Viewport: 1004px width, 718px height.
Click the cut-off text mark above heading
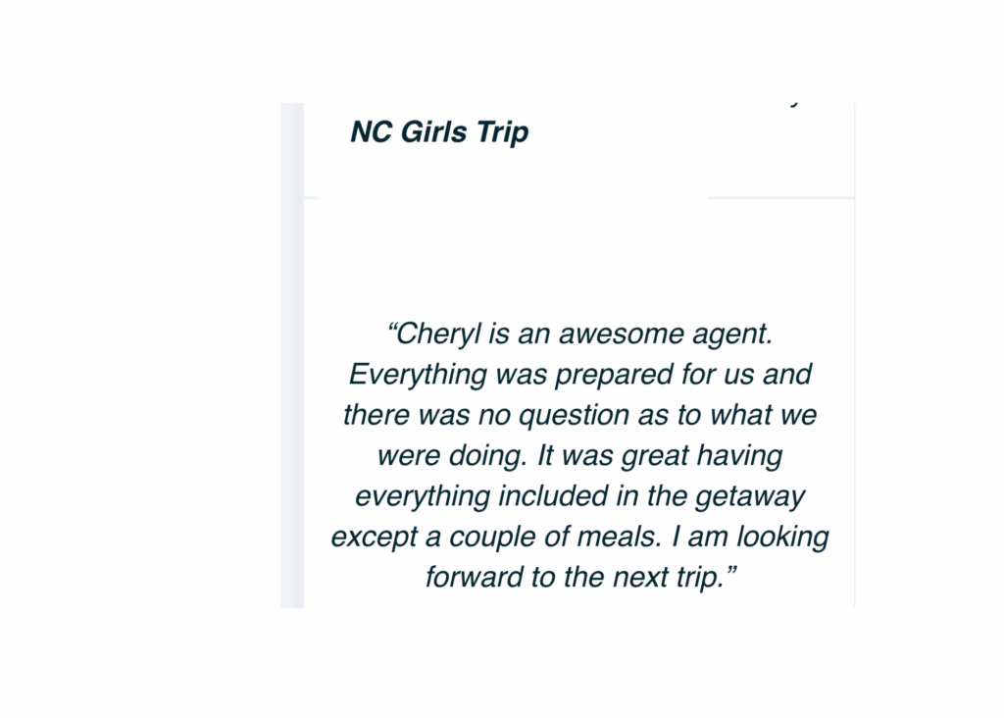tap(795, 103)
